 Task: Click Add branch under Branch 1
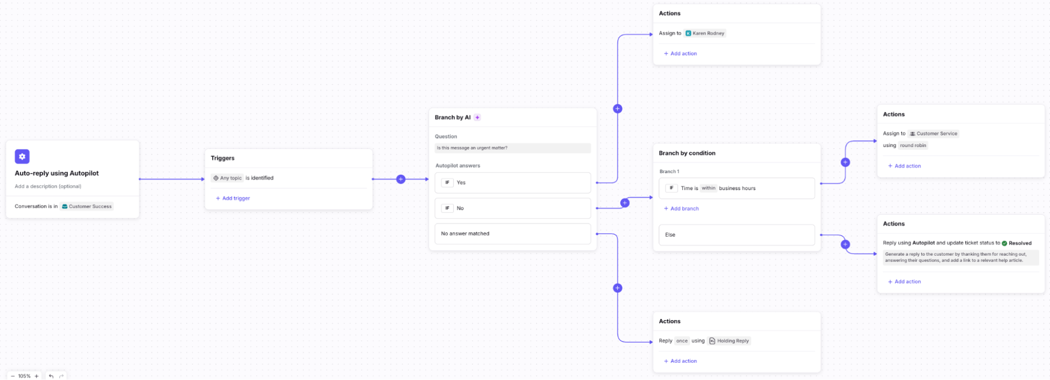[x=682, y=209]
